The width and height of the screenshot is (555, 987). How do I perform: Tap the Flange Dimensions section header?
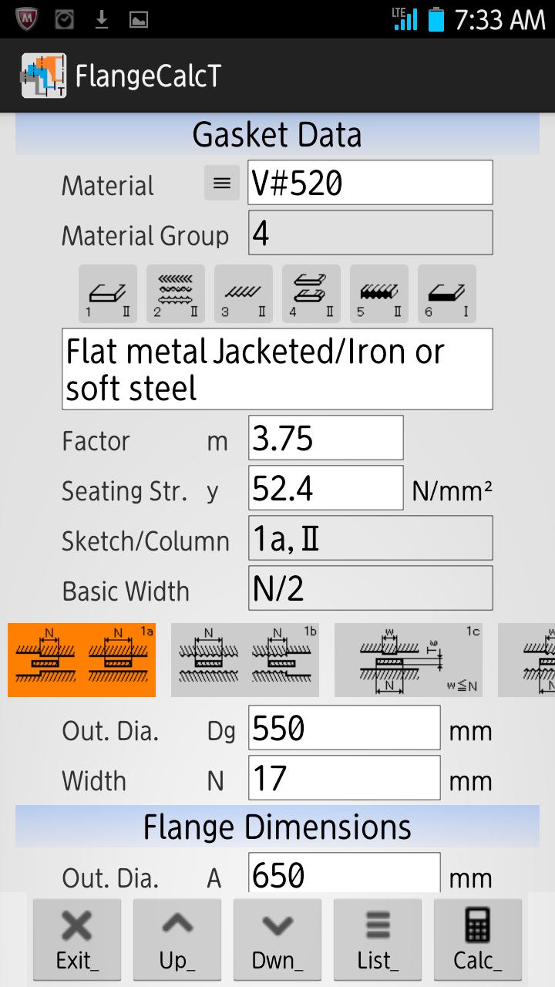click(x=277, y=827)
